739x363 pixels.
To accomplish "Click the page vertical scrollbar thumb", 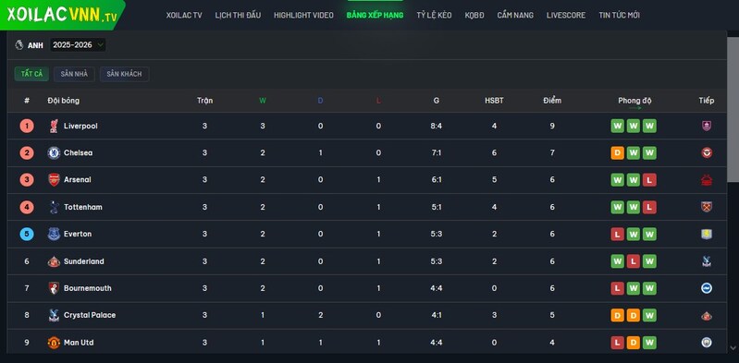I will [733, 107].
